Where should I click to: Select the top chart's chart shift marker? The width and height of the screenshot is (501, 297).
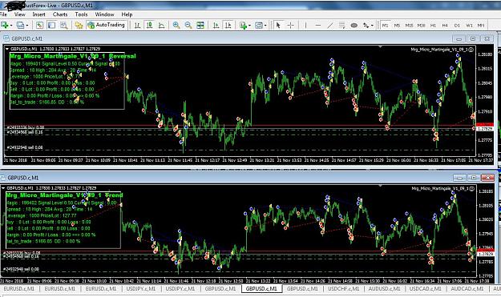pos(380,47)
